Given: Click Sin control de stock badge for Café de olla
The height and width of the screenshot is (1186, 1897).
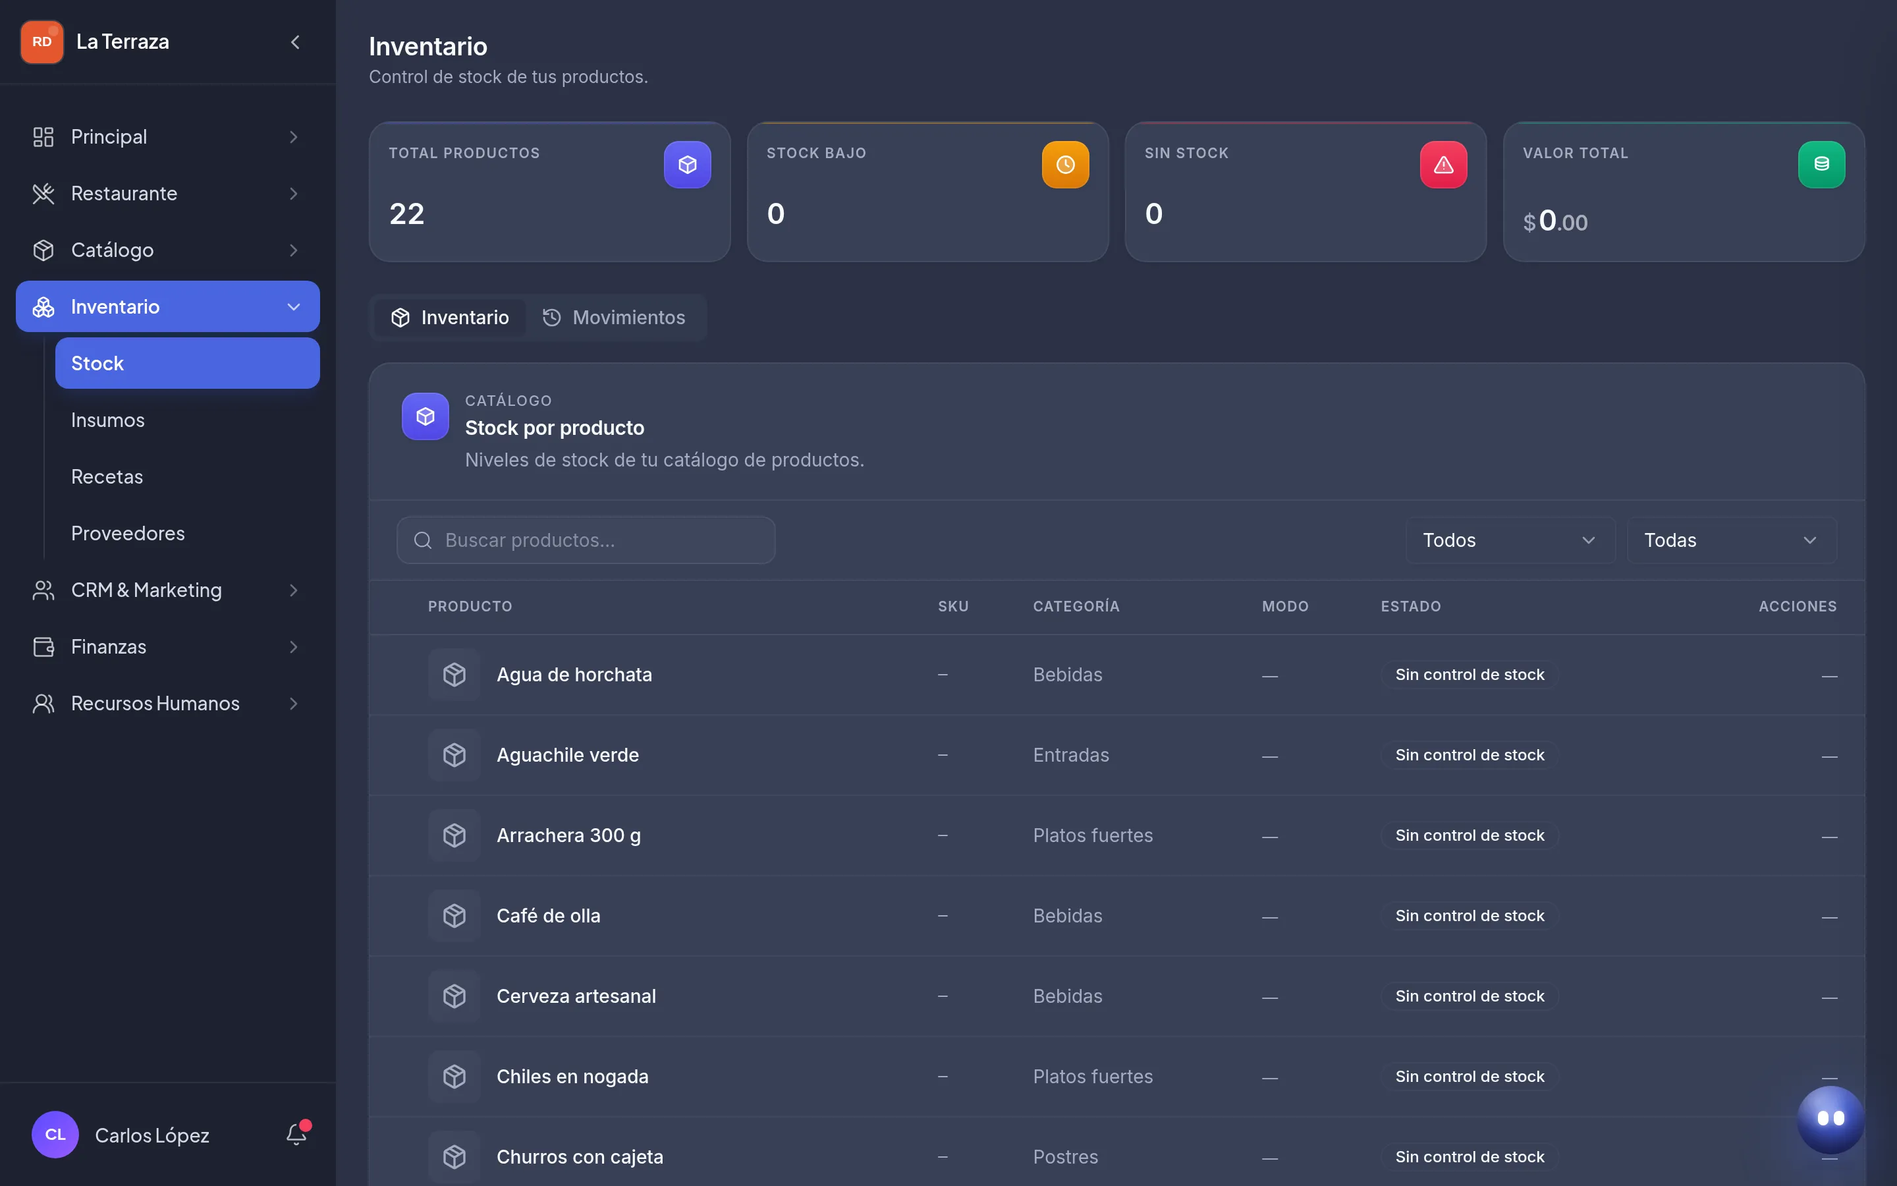Looking at the screenshot, I should coord(1469,915).
